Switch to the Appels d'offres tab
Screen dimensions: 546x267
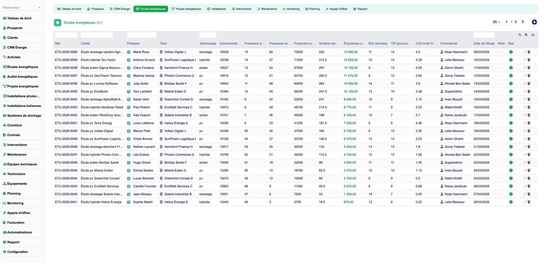point(336,9)
